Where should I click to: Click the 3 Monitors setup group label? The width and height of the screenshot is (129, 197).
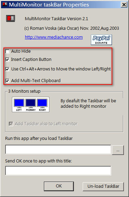[24, 91]
